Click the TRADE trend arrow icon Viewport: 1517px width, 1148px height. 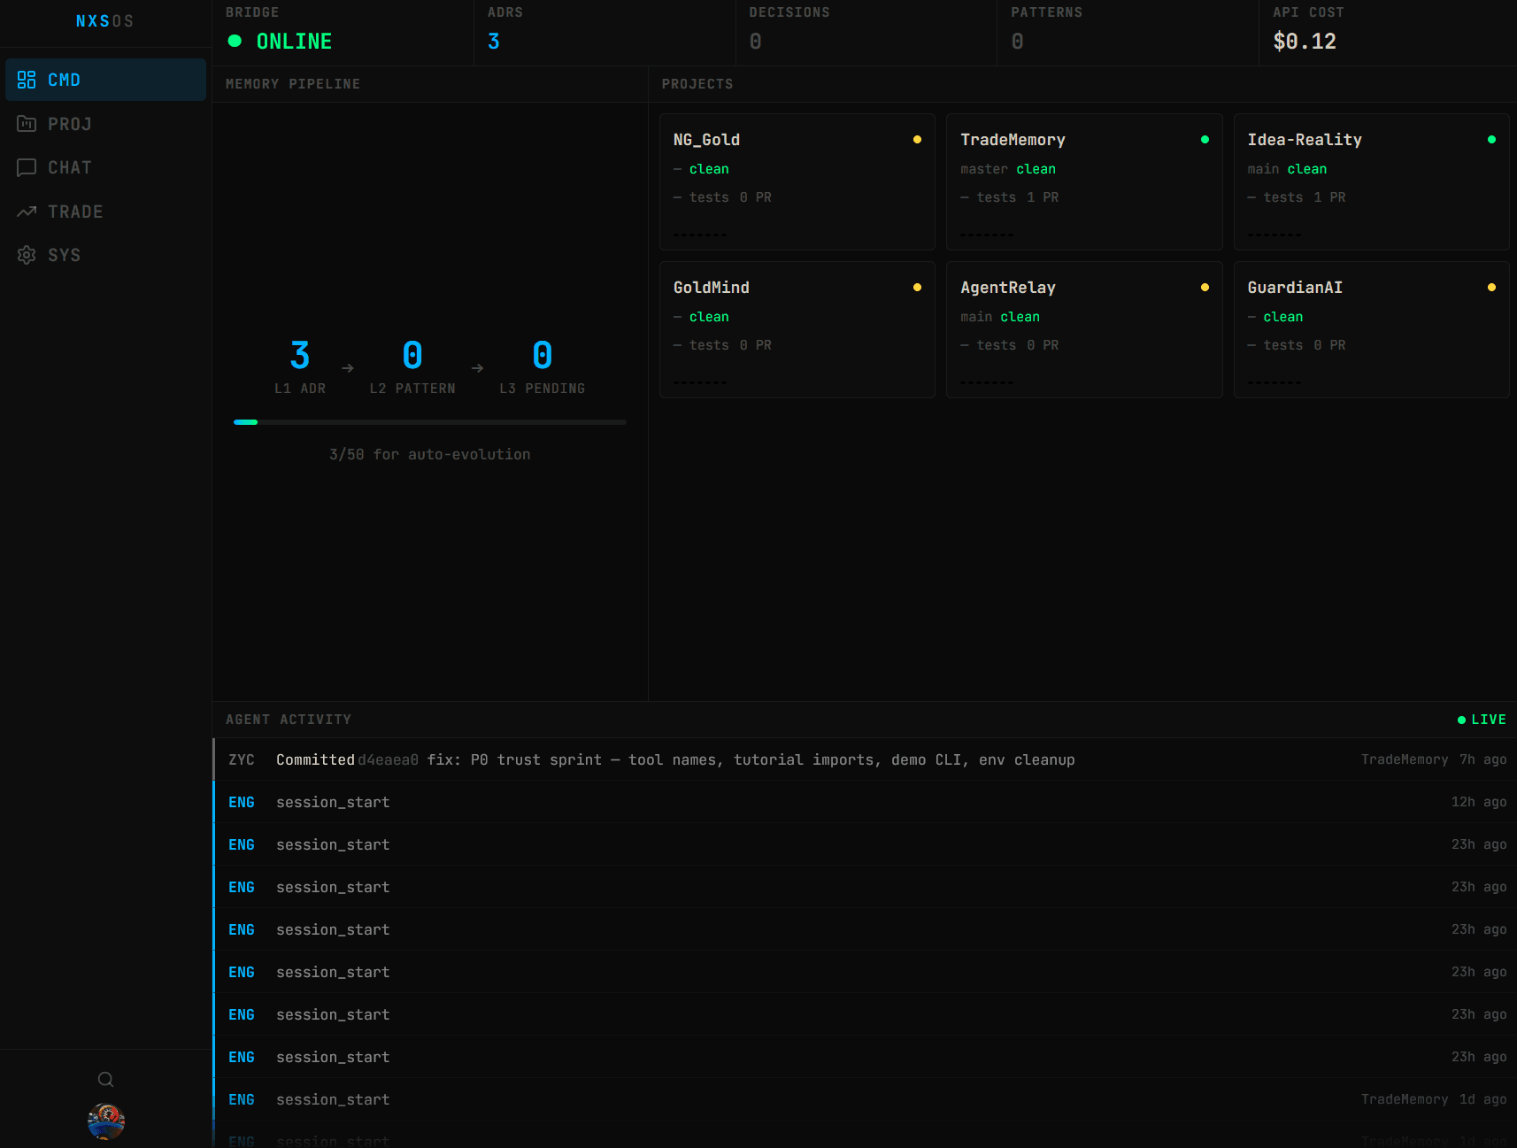click(27, 212)
